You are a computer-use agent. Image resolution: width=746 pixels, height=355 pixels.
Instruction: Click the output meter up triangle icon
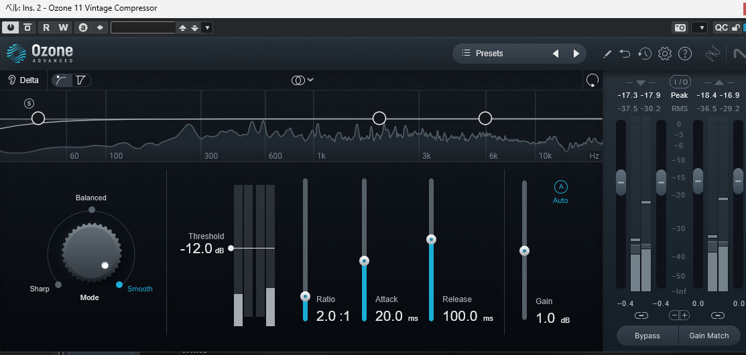pos(719,83)
